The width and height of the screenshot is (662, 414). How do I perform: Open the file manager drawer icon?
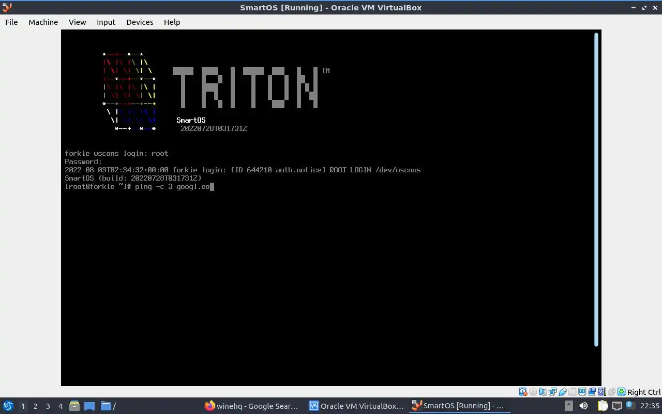74,406
